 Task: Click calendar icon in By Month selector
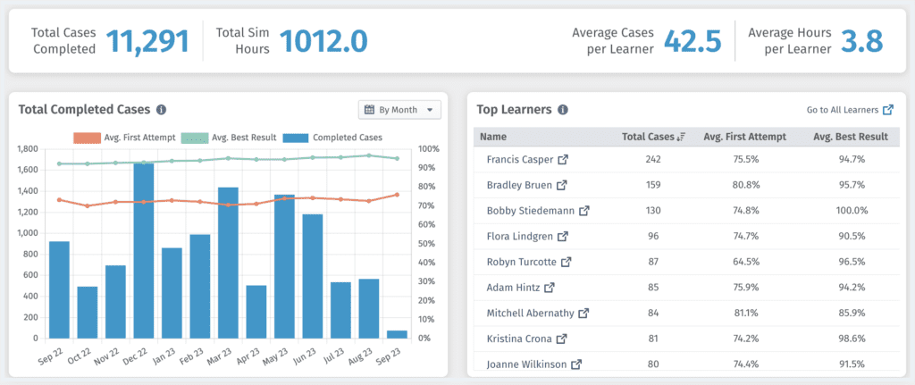[x=369, y=110]
